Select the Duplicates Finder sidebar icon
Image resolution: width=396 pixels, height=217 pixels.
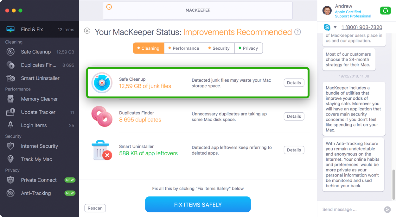pyautogui.click(x=10, y=65)
